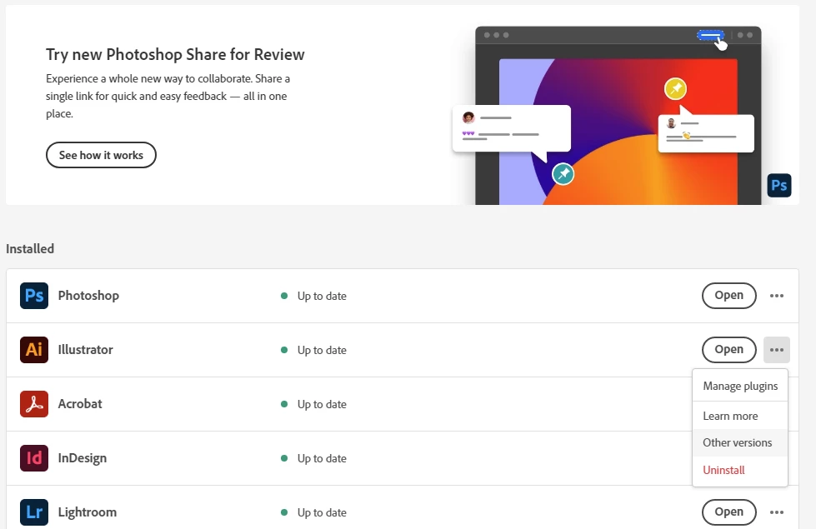Click Photoshop's Up to date status

pos(322,296)
